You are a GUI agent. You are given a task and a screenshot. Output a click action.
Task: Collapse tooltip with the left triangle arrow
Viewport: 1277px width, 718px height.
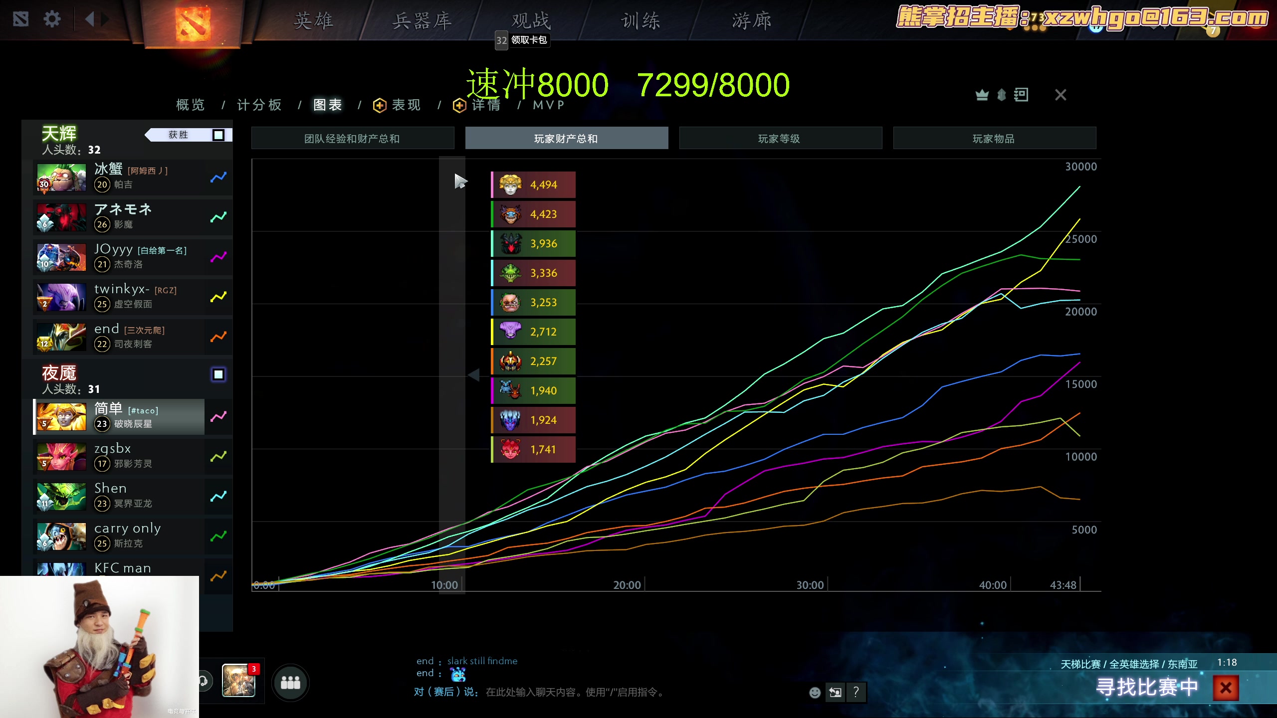[474, 375]
